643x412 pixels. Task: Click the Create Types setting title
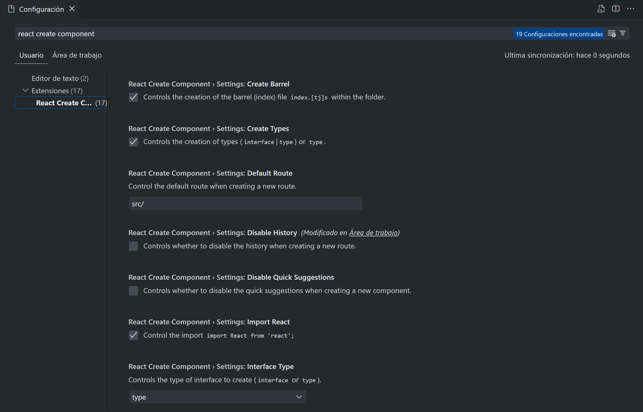click(209, 129)
